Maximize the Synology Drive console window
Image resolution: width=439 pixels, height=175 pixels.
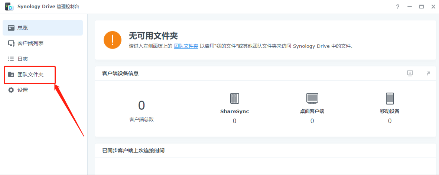[421, 7]
